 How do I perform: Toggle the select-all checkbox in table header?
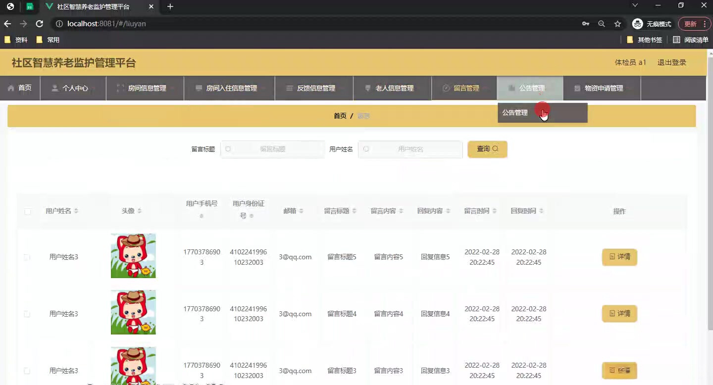tap(28, 211)
